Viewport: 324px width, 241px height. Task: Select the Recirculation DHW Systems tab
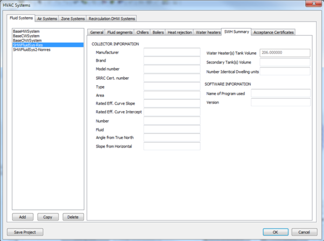point(111,18)
